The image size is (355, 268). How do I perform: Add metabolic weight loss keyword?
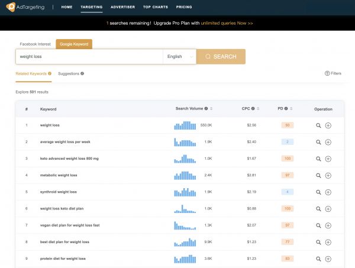tap(328, 176)
